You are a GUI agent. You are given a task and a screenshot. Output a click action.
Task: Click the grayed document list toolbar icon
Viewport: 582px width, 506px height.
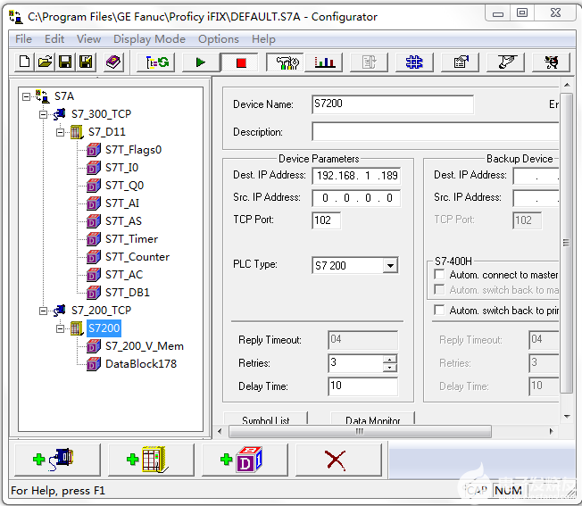370,62
